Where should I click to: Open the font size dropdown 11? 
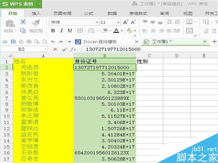tap(118, 22)
